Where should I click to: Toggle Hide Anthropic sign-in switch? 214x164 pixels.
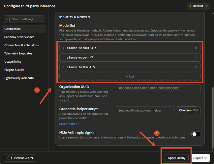tap(196, 134)
